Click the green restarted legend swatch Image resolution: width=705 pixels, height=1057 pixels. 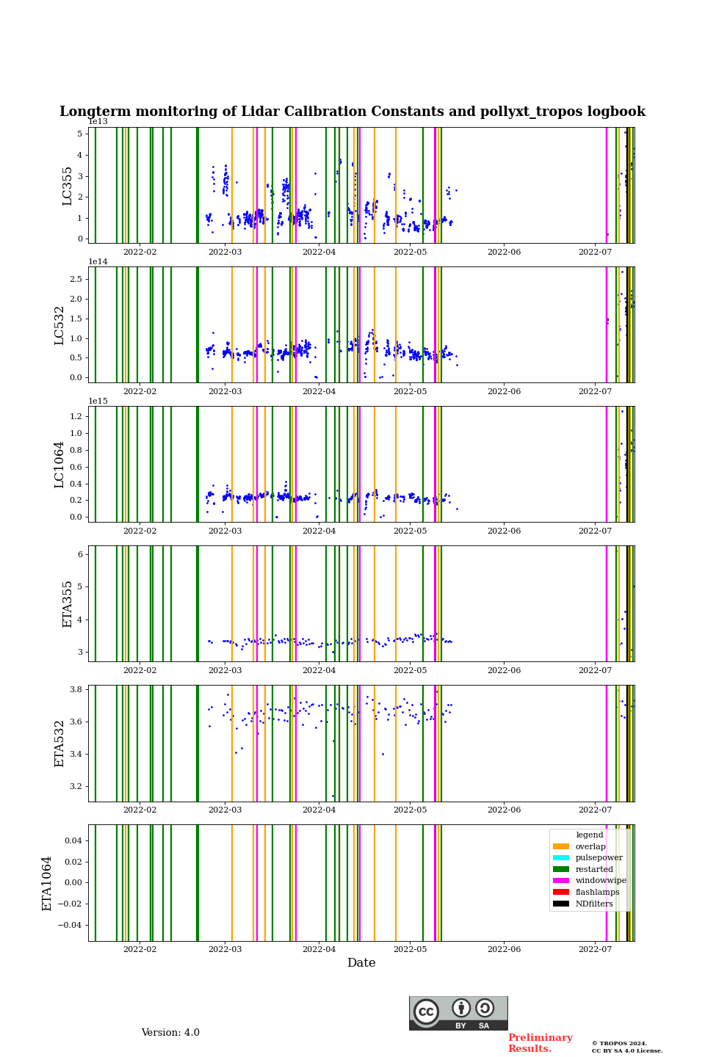(561, 869)
